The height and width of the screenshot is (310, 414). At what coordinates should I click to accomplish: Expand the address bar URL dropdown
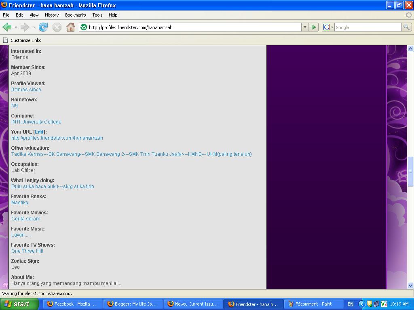coord(305,27)
